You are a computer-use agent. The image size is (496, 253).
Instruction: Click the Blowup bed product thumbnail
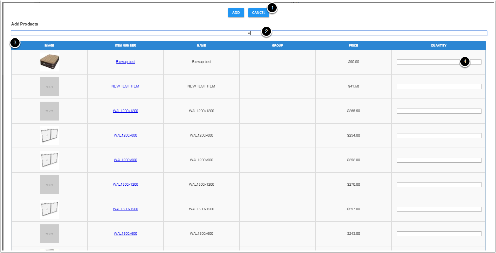pyautogui.click(x=50, y=62)
